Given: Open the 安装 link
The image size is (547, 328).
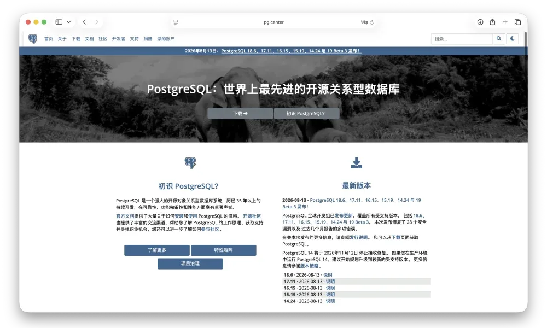Looking at the screenshot, I should tap(179, 216).
